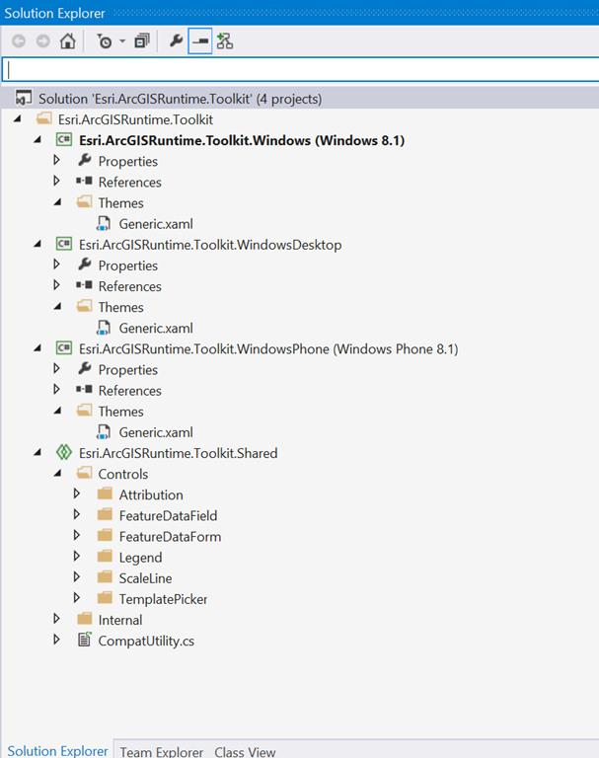This screenshot has height=758, width=599.
Task: Expand References under the WindowsPhone project
Action: pos(56,390)
